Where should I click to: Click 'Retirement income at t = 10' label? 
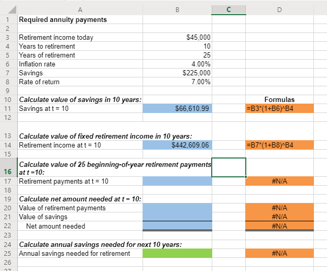60,145
